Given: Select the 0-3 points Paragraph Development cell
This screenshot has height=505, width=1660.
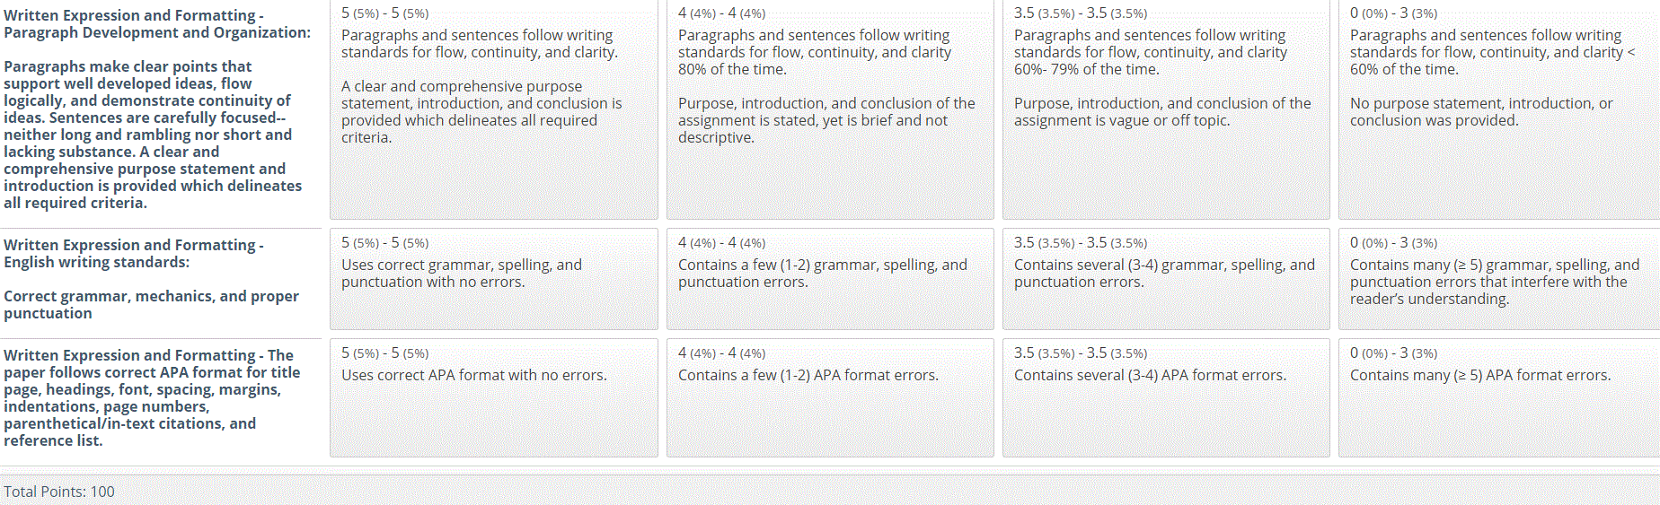Looking at the screenshot, I should click(x=1498, y=109).
